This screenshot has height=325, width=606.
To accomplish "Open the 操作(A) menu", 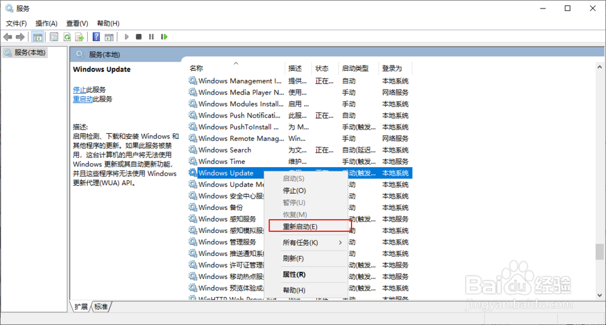I will coord(47,24).
